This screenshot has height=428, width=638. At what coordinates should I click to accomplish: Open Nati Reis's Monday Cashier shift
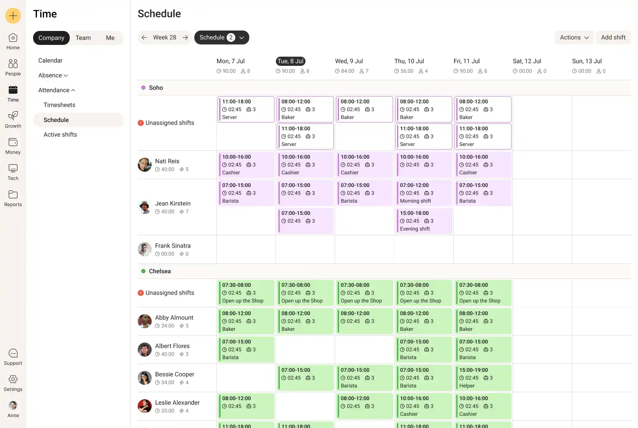coord(246,165)
